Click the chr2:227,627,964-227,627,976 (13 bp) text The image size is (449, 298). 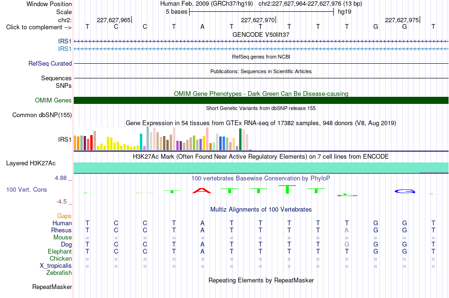click(310, 4)
